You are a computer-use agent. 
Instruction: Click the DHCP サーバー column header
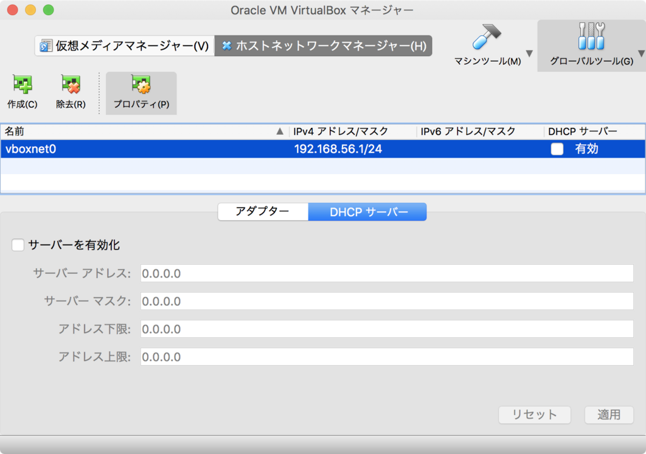tap(594, 131)
